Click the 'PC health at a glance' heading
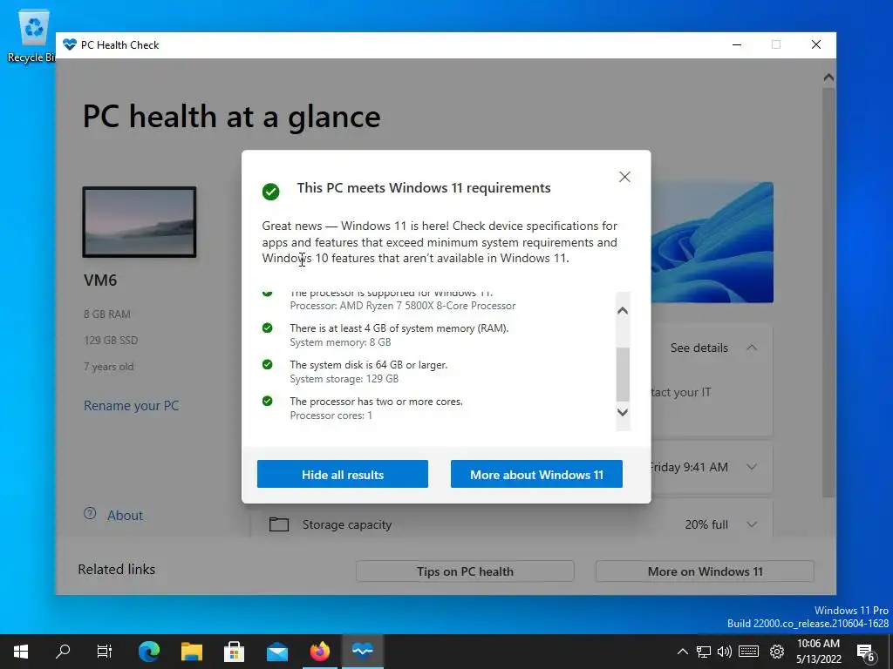The width and height of the screenshot is (893, 669). [231, 117]
